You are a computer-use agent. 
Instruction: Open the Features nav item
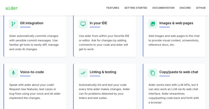tap(113, 8)
